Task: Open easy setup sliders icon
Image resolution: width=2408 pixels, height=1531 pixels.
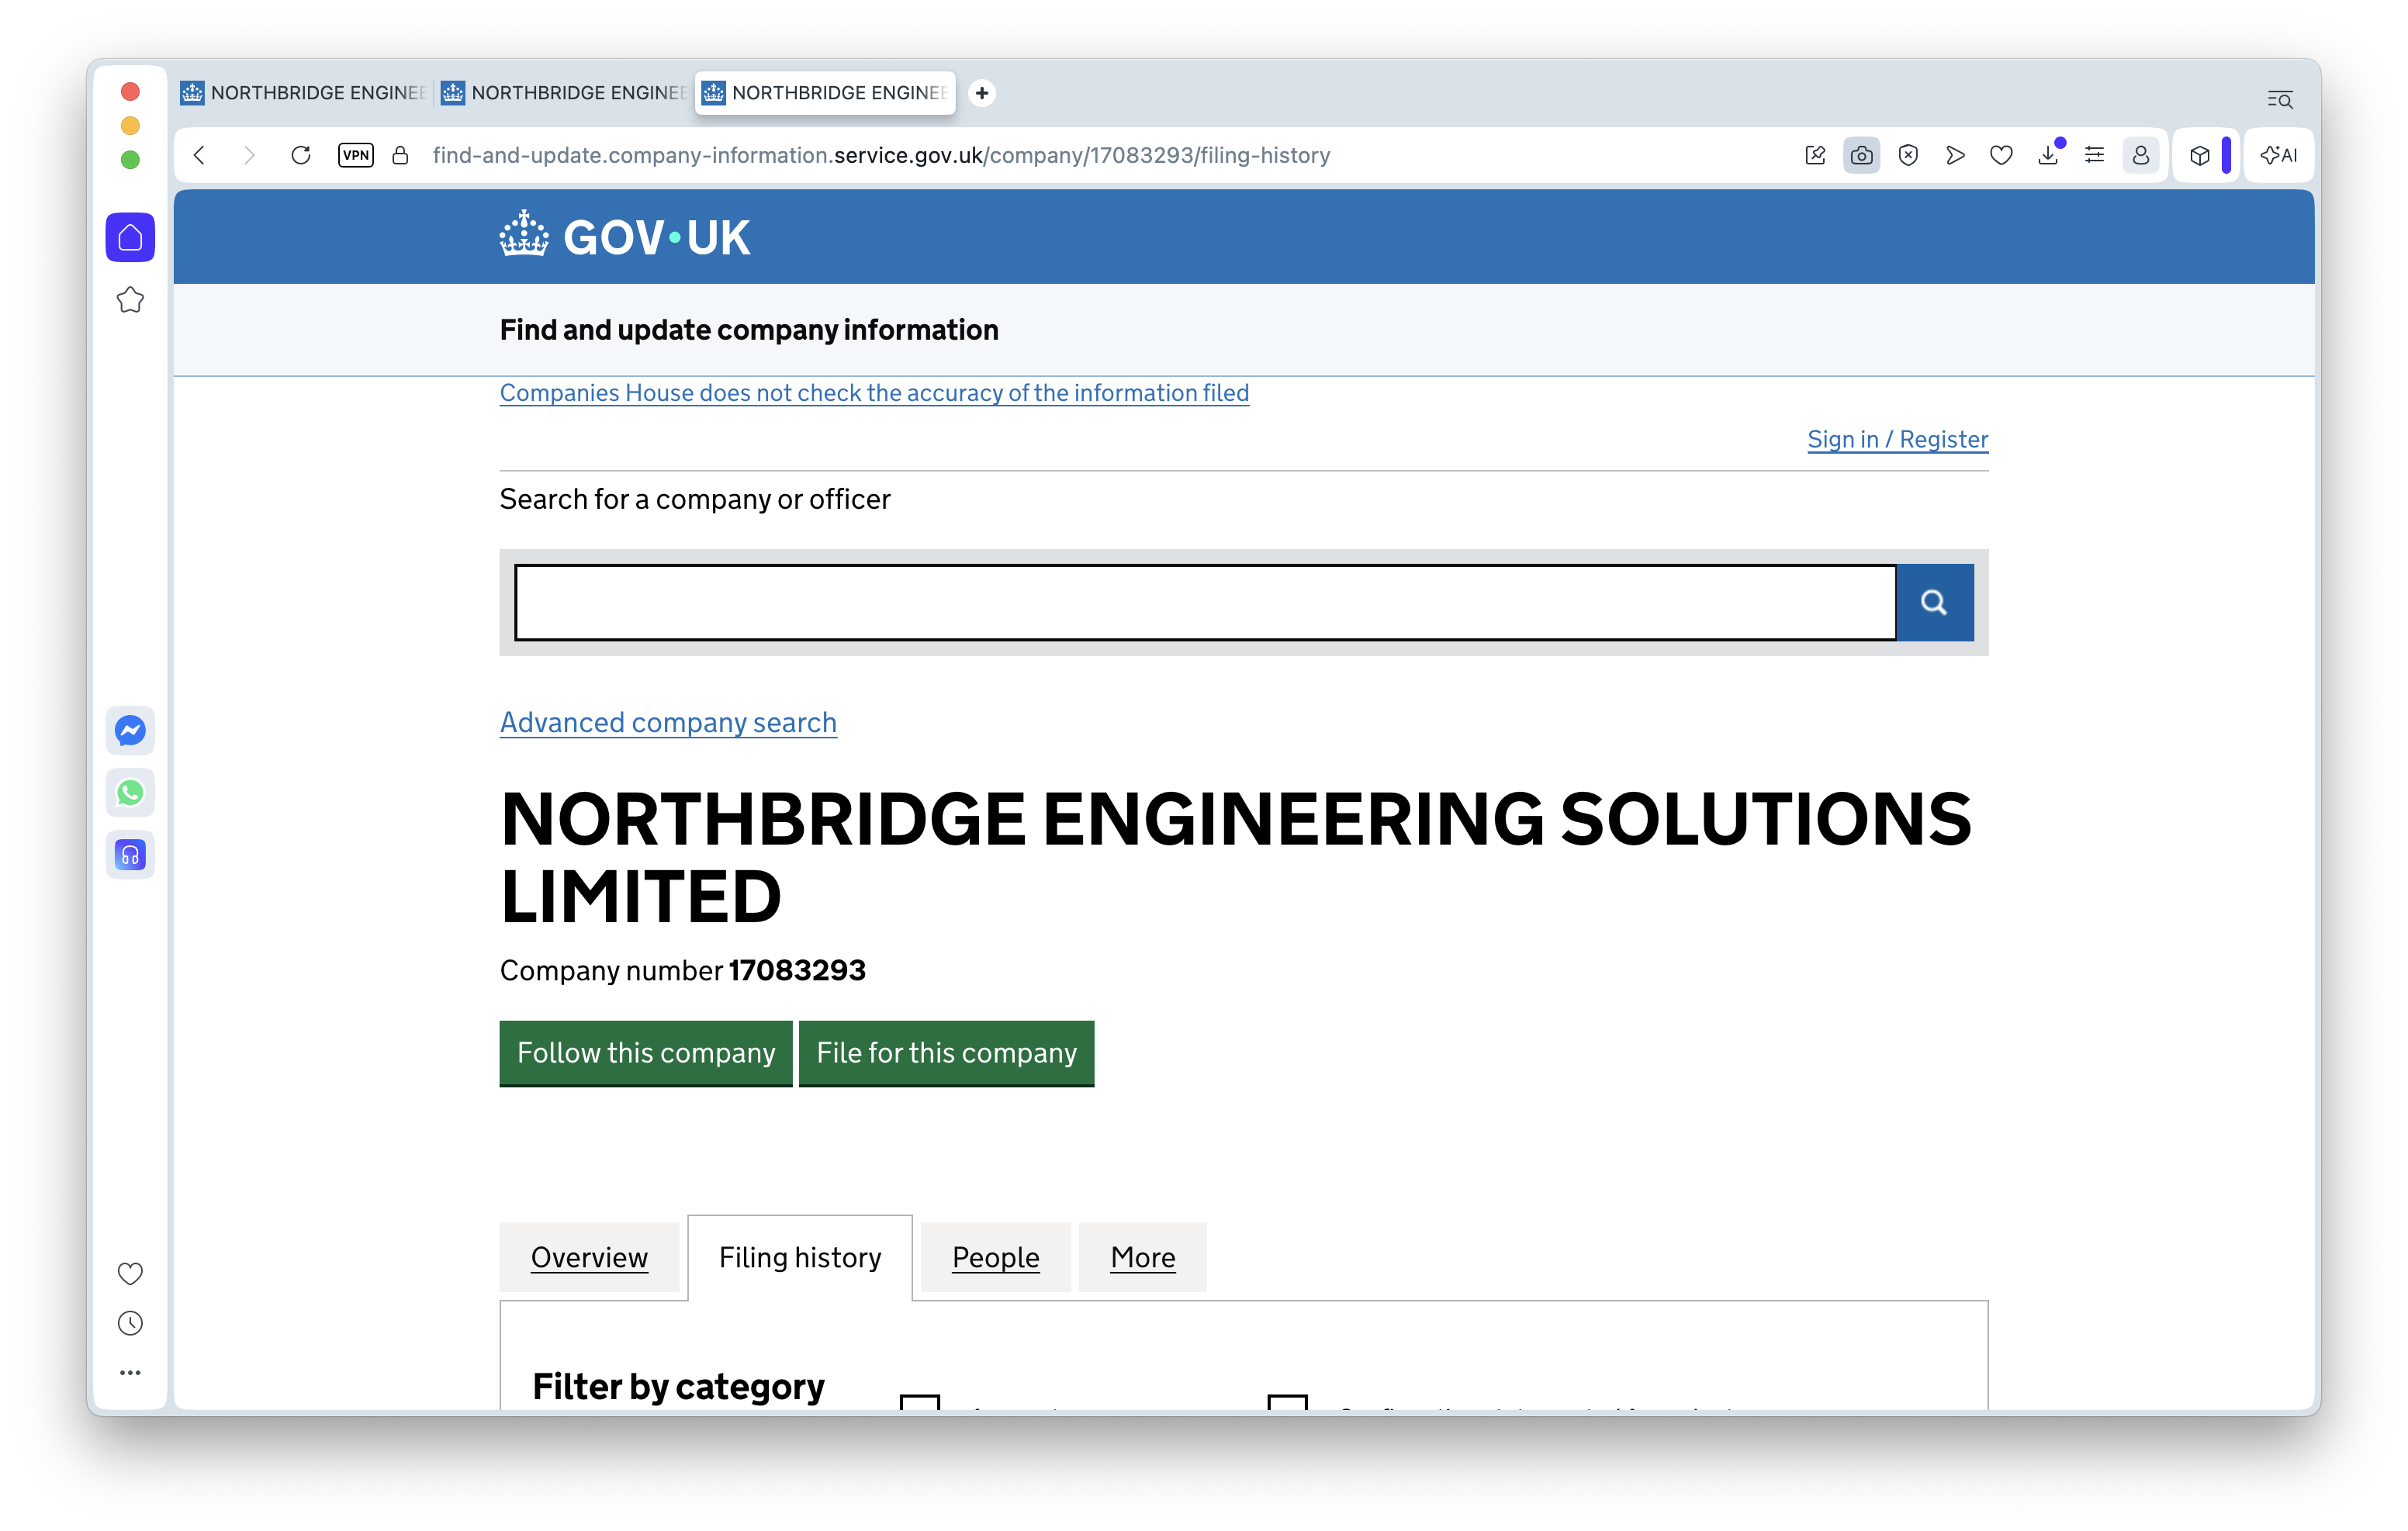Action: coord(2094,155)
